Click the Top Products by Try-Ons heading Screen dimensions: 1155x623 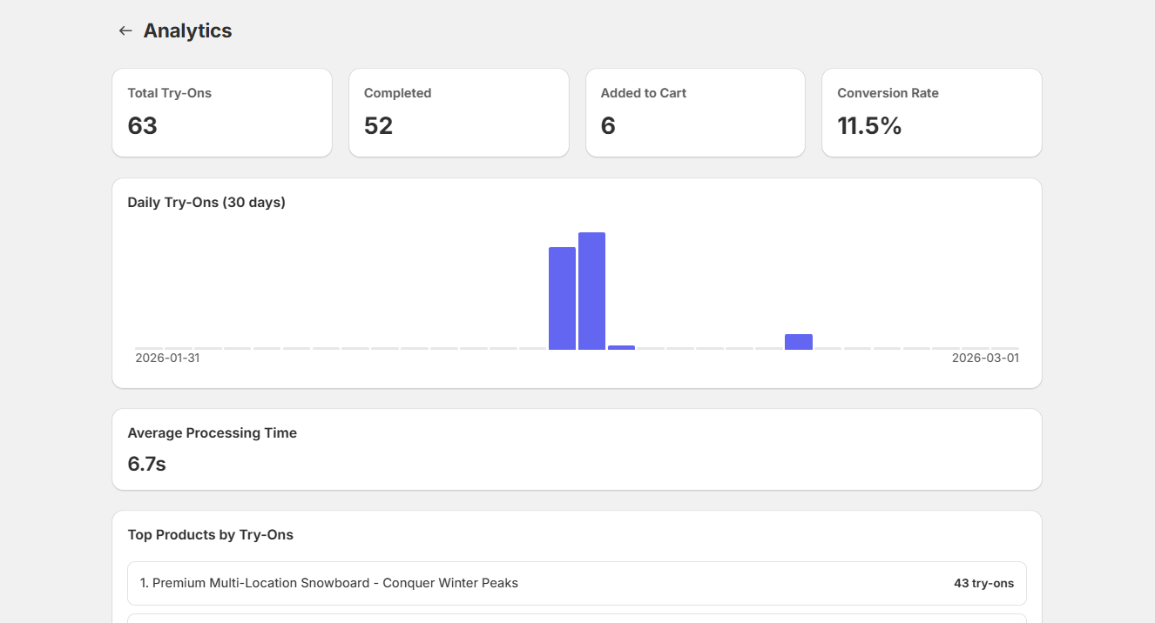point(210,534)
